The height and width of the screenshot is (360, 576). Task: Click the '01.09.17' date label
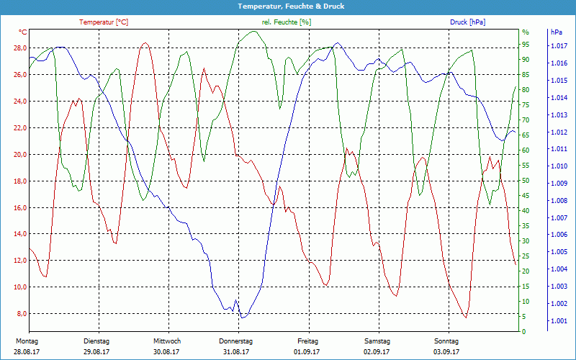[x=307, y=352]
